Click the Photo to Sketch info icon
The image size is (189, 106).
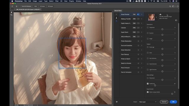(x=138, y=59)
